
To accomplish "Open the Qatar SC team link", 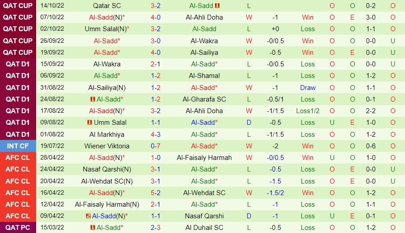I will [107, 6].
